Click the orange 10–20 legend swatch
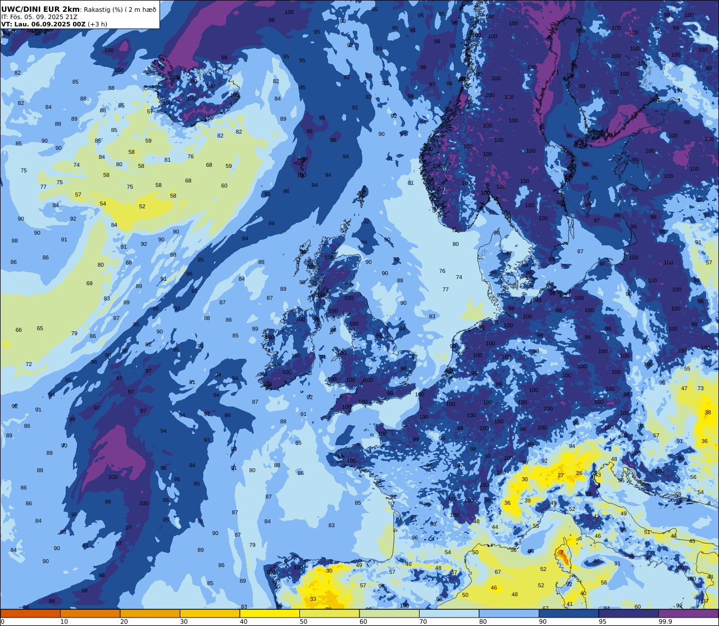Image resolution: width=719 pixels, height=626 pixels. pyautogui.click(x=90, y=613)
